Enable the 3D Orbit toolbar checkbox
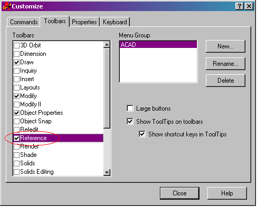This screenshot has width=257, height=207. click(x=16, y=45)
